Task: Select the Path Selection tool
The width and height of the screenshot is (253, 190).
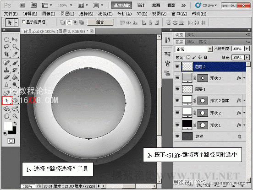Action: tap(7, 101)
